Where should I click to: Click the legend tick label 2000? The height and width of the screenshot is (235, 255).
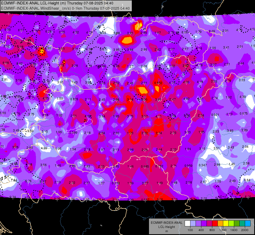pyautogui.click(x=245, y=230)
